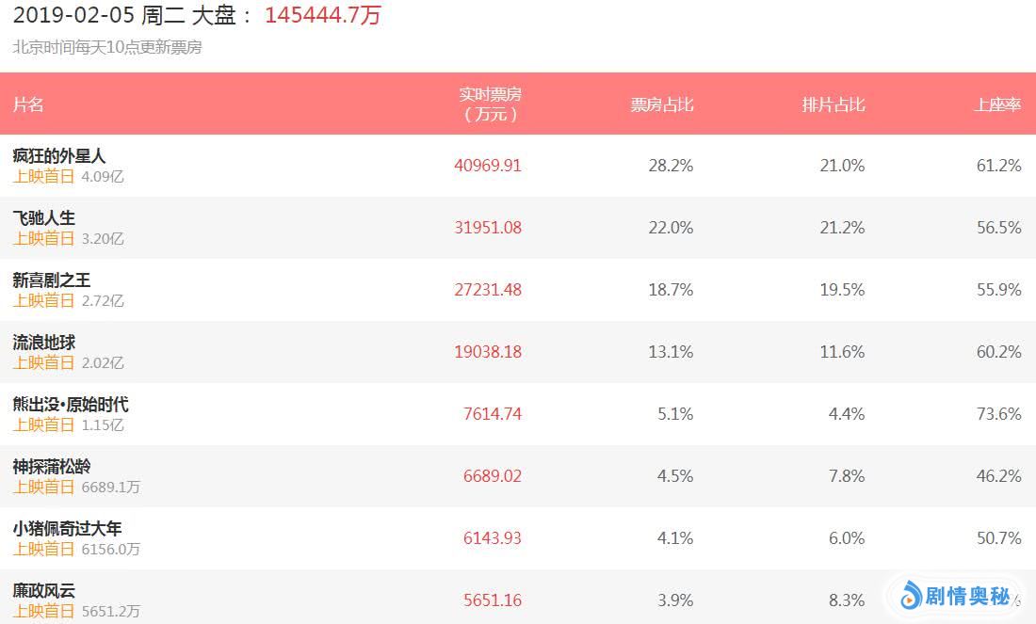Sort by the 实时票房 column header

pos(490,104)
